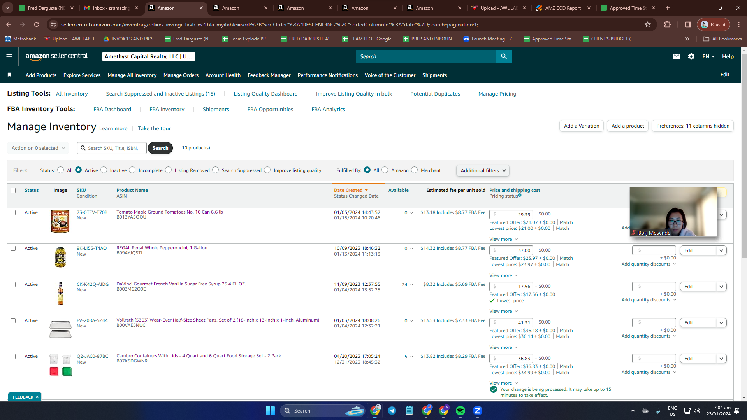
Task: Click the volume speaker icon in system tray
Action: (697, 411)
